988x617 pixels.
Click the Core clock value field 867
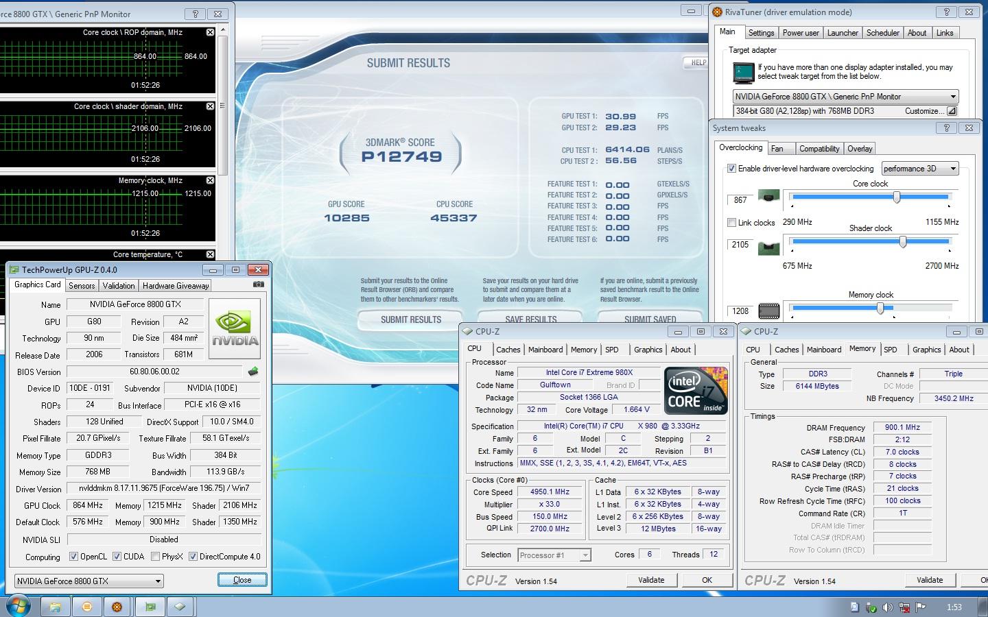740,200
